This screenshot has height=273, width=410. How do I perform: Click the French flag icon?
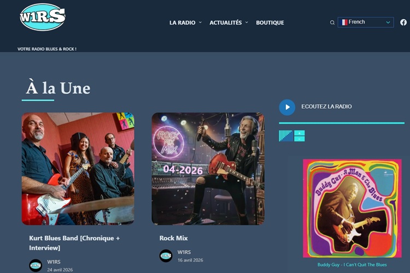(344, 22)
